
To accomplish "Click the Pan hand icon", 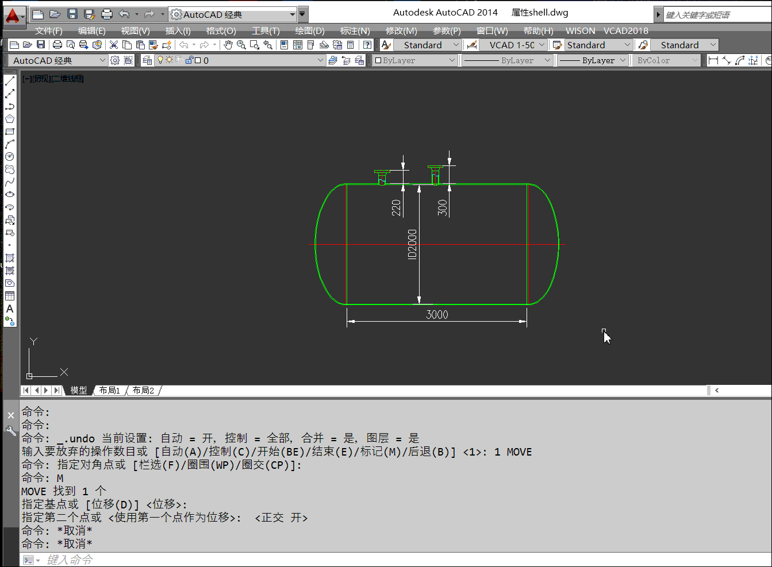I will pos(228,45).
